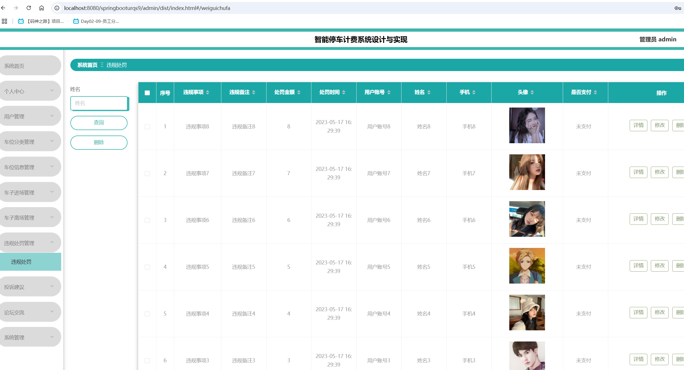Expand the 用户管理 sidebar menu
Image resolution: width=684 pixels, height=370 pixels.
30,116
